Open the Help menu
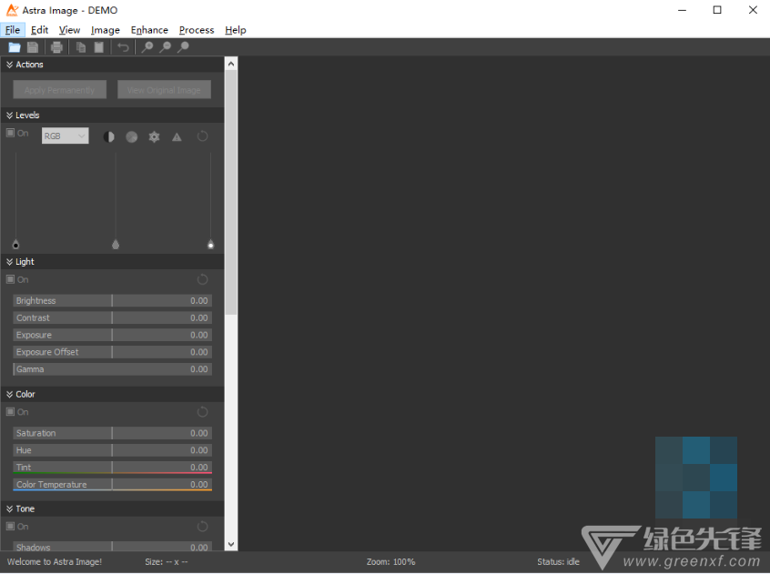This screenshot has height=574, width=770. click(x=235, y=30)
